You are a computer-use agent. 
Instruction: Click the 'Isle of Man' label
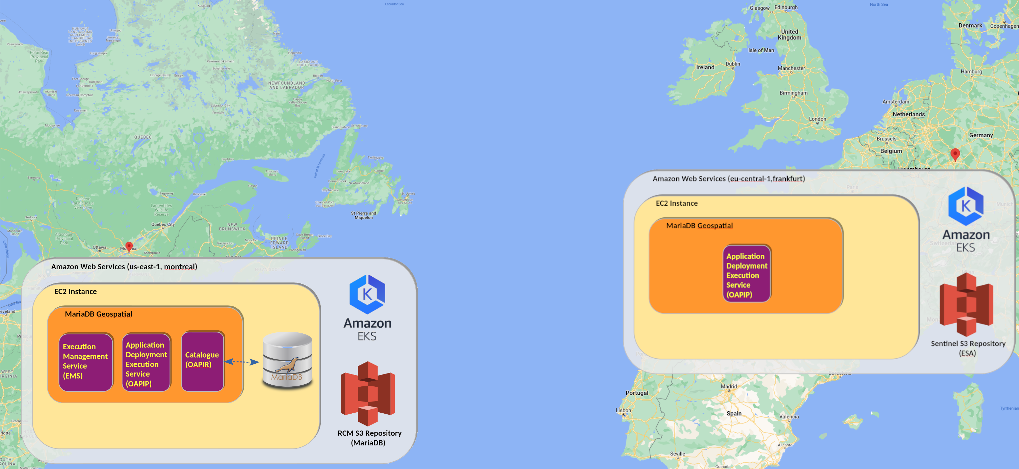761,50
